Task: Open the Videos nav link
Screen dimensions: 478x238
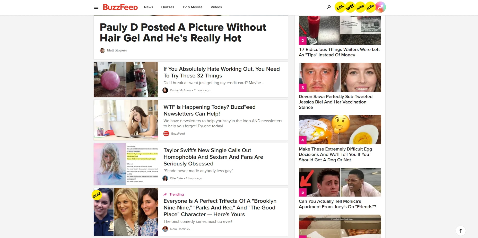Action: pos(216,7)
